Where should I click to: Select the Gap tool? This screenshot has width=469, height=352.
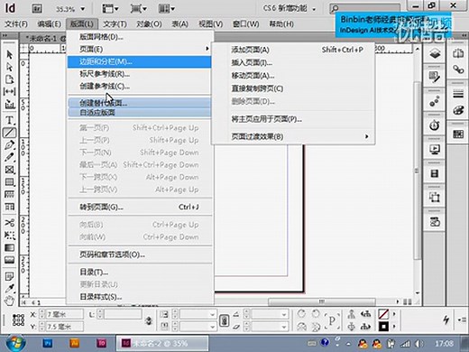tap(10, 91)
